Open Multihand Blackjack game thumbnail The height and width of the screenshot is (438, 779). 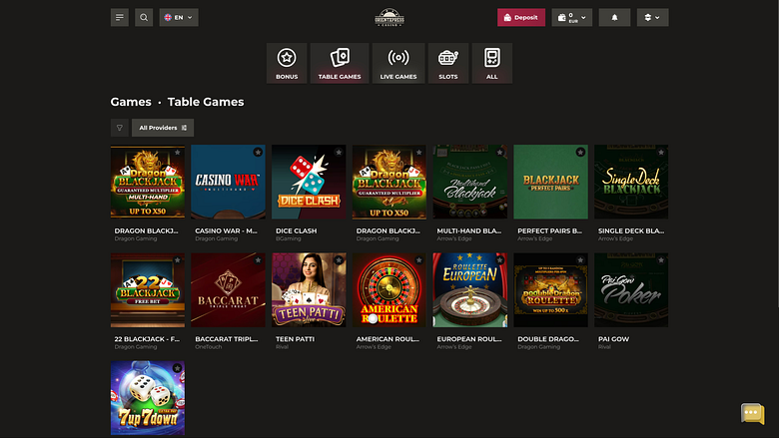470,182
